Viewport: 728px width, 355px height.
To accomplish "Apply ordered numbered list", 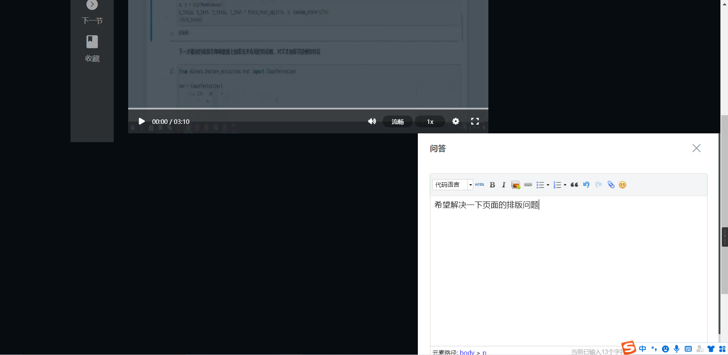I will 557,185.
